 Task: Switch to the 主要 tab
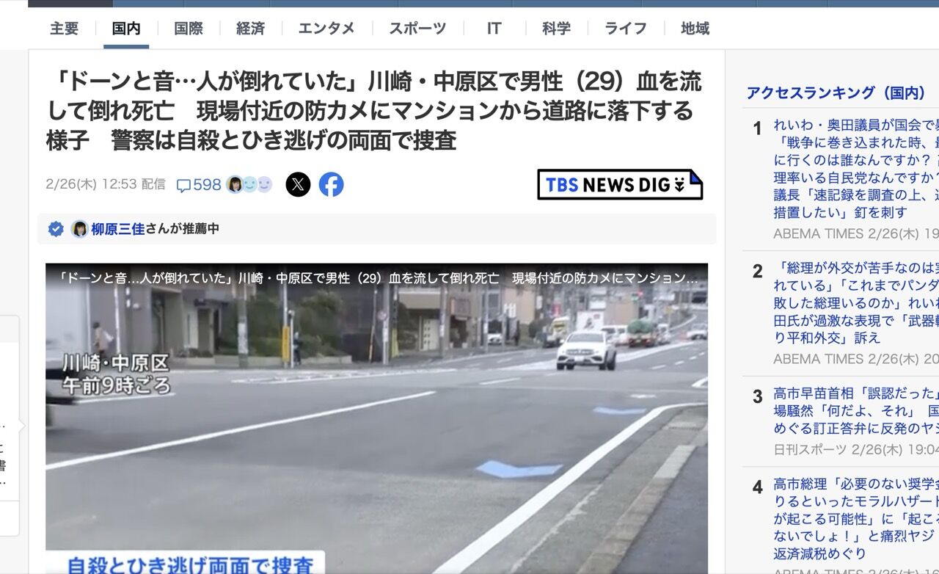pyautogui.click(x=65, y=29)
